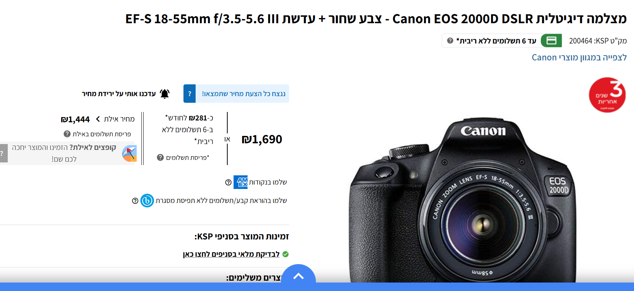Click help icon next to 6 interest-free payments

[x=450, y=41]
